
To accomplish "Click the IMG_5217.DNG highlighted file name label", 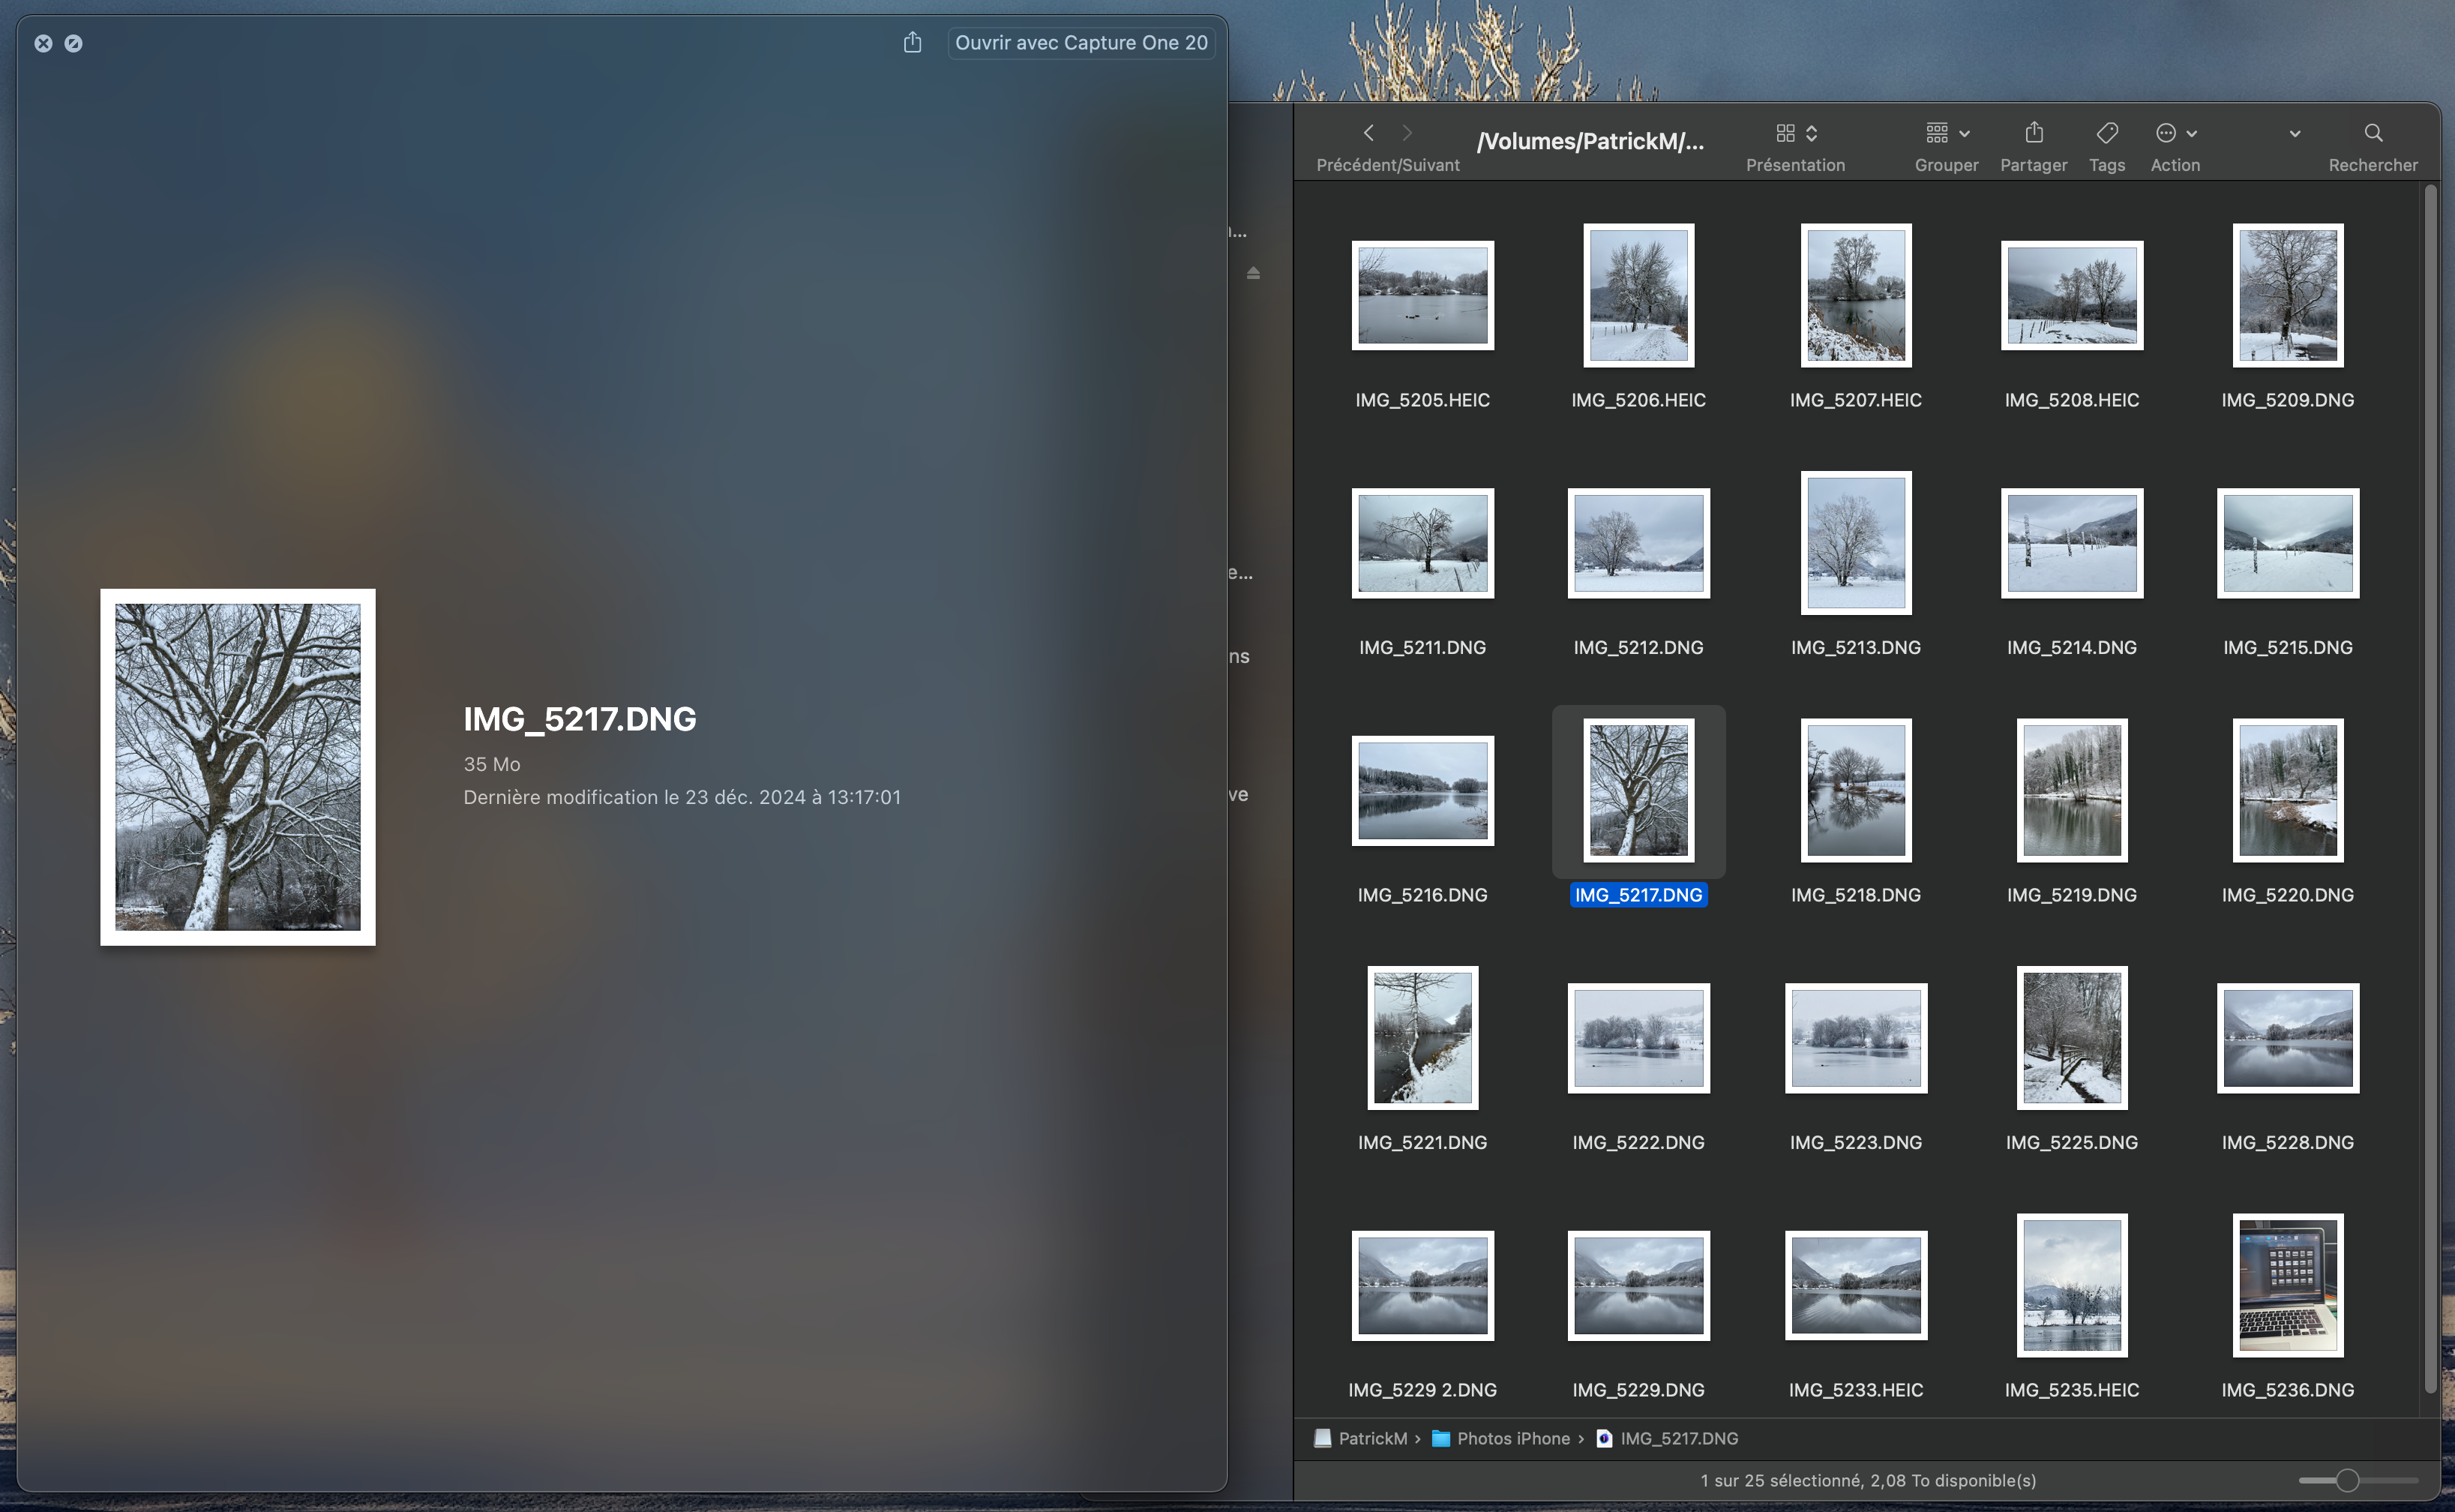I will pos(1638,895).
